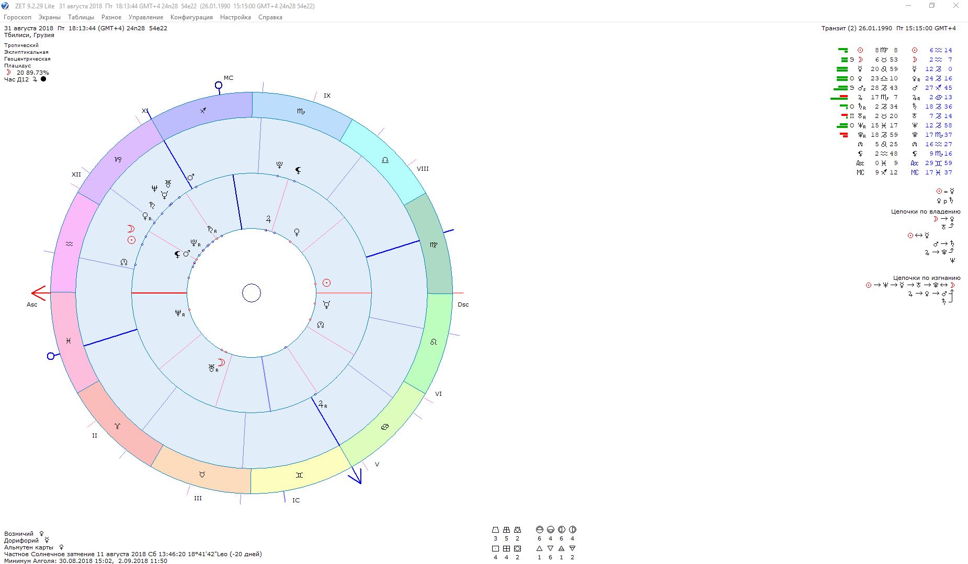Click the 'Транзит (2) 26.01.1990' header
Image resolution: width=968 pixels, height=564 pixels.
point(889,28)
